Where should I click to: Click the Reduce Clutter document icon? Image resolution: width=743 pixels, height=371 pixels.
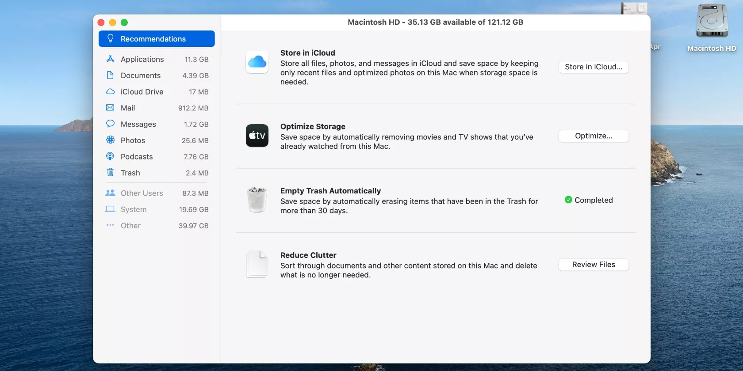257,264
